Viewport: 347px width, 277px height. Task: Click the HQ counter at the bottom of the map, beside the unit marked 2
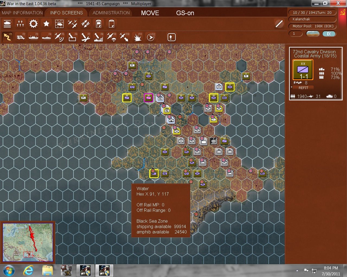tap(165, 173)
